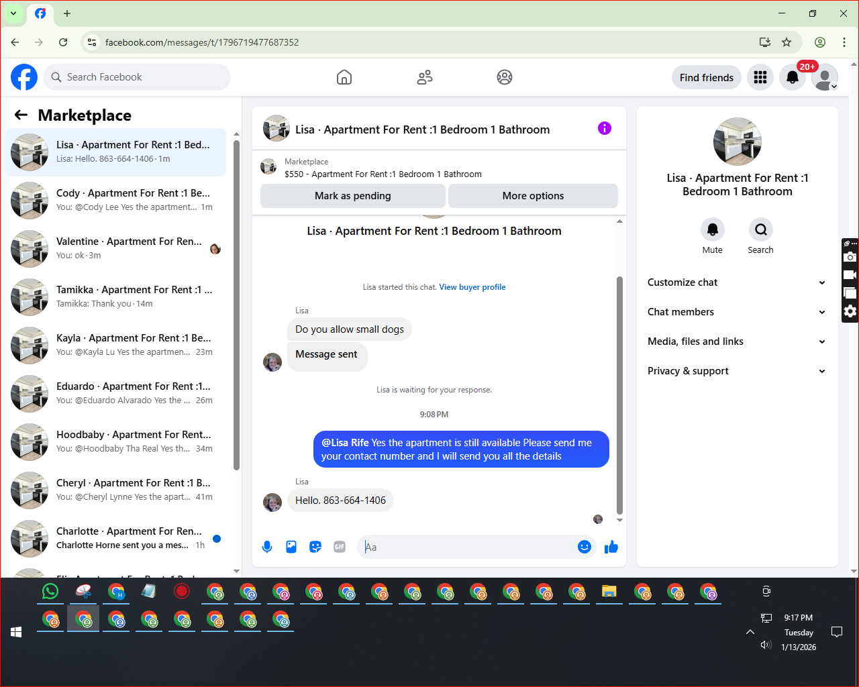Open View buyer profile link
Image resolution: width=859 pixels, height=687 pixels.
(x=472, y=287)
